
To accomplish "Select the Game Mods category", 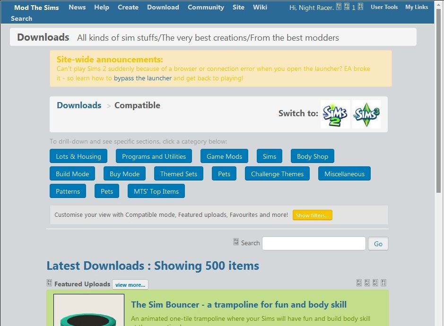I will tap(224, 156).
